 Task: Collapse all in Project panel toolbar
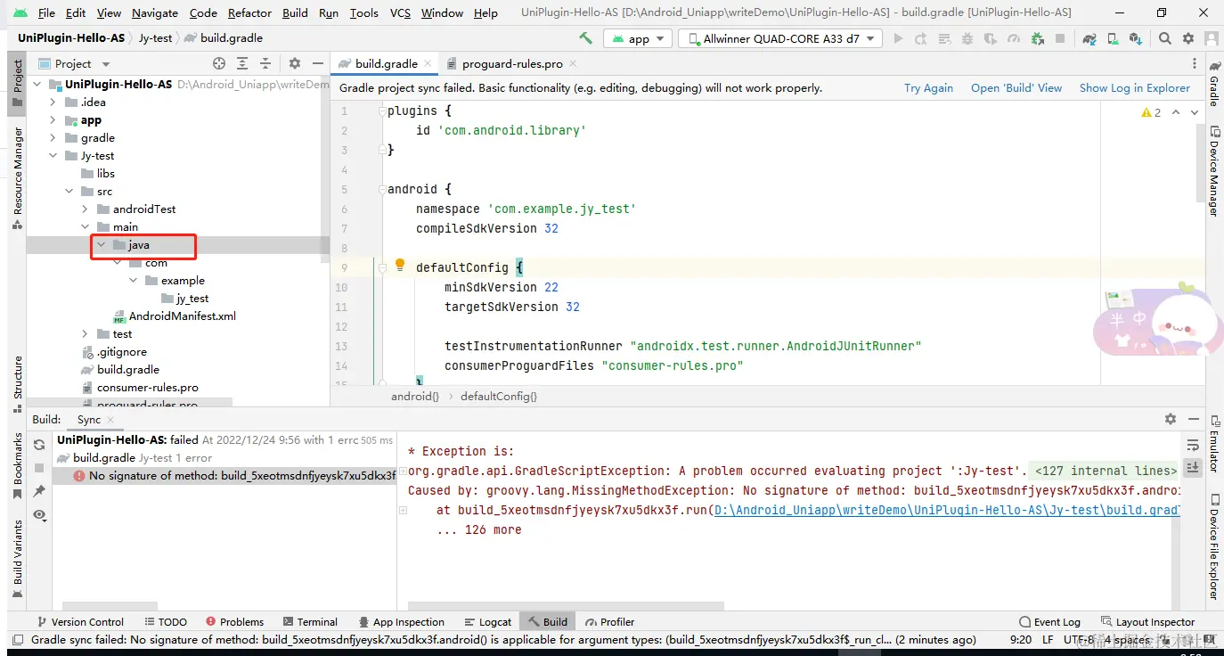point(265,63)
